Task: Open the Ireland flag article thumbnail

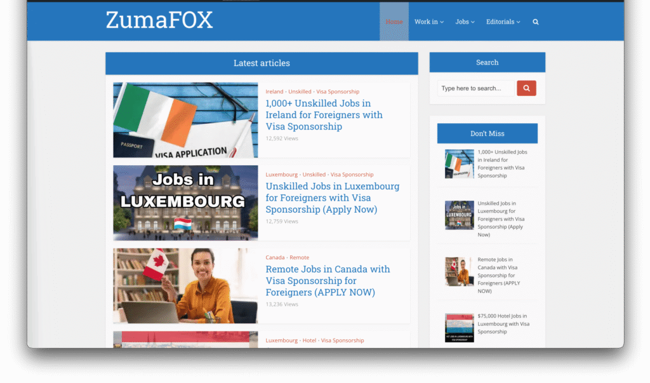Action: (x=185, y=120)
